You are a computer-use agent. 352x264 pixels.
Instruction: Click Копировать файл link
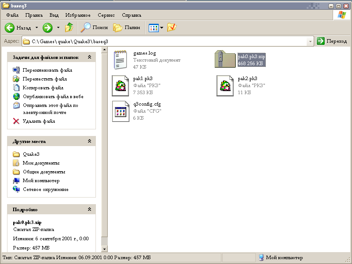(x=43, y=88)
